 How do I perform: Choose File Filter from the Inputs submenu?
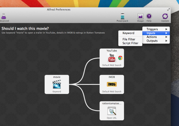point(130,39)
